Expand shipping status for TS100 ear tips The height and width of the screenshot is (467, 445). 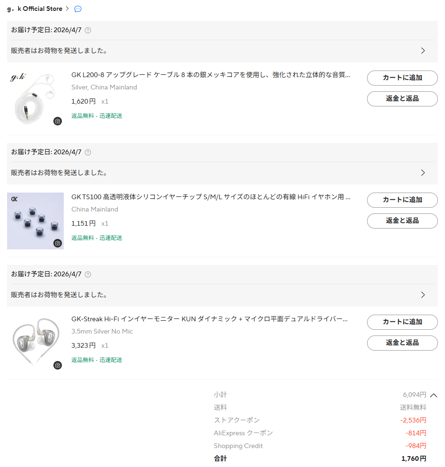[x=423, y=173]
